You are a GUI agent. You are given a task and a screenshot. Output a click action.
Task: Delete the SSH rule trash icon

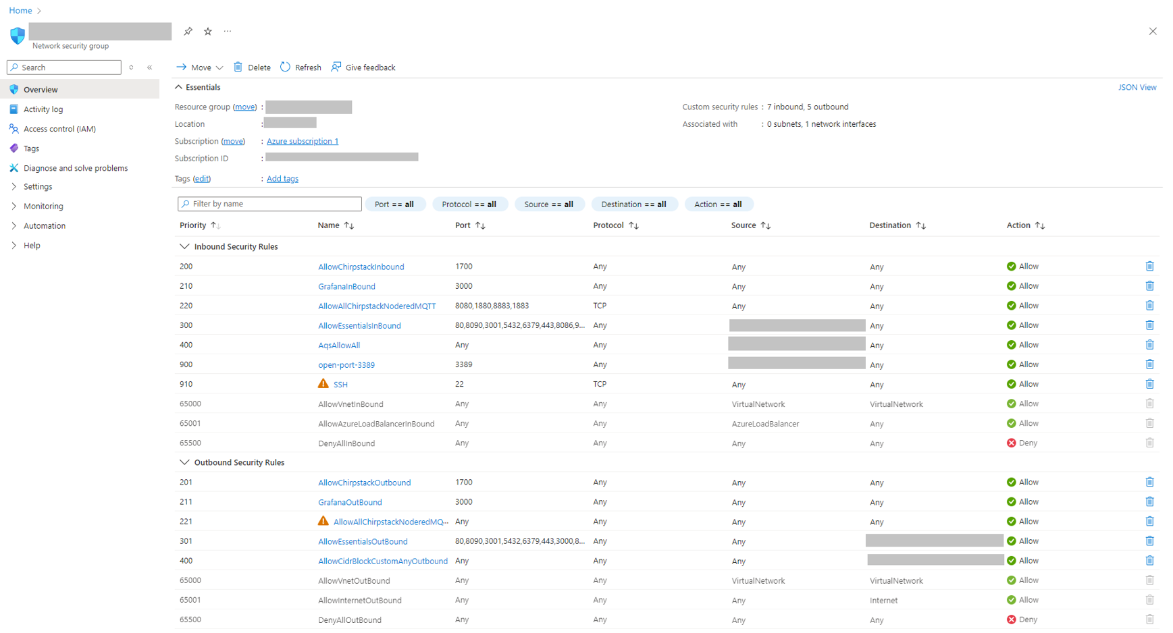tap(1149, 384)
